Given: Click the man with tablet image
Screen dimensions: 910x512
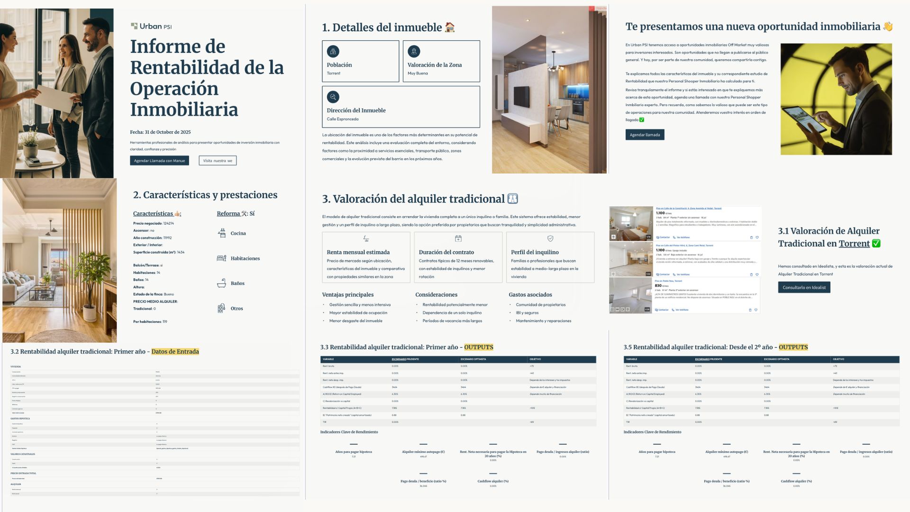Looking at the screenshot, I should (x=836, y=99).
